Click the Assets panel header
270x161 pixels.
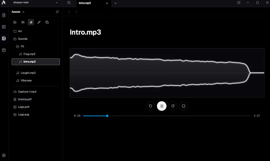point(16,12)
